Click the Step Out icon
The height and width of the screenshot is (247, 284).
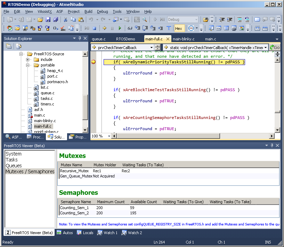click(153, 28)
